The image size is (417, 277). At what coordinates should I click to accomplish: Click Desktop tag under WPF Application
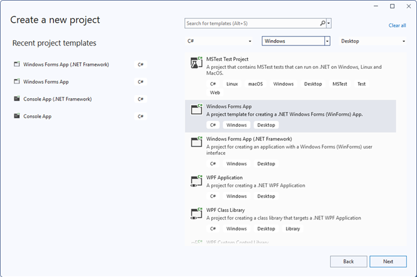point(266,196)
